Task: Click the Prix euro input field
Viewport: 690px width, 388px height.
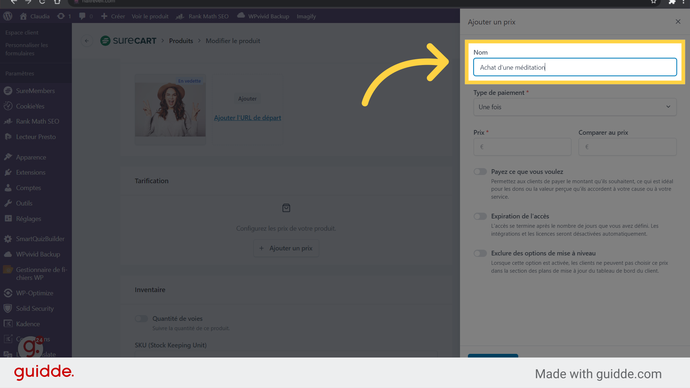Action: click(x=522, y=147)
